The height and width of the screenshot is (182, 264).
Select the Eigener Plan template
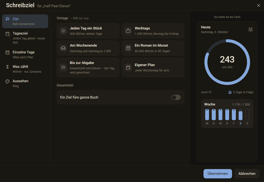pos(153,67)
